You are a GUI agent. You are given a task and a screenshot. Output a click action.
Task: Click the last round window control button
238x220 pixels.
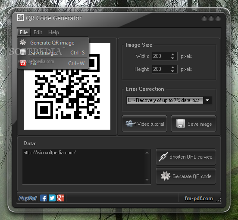(x=218, y=19)
